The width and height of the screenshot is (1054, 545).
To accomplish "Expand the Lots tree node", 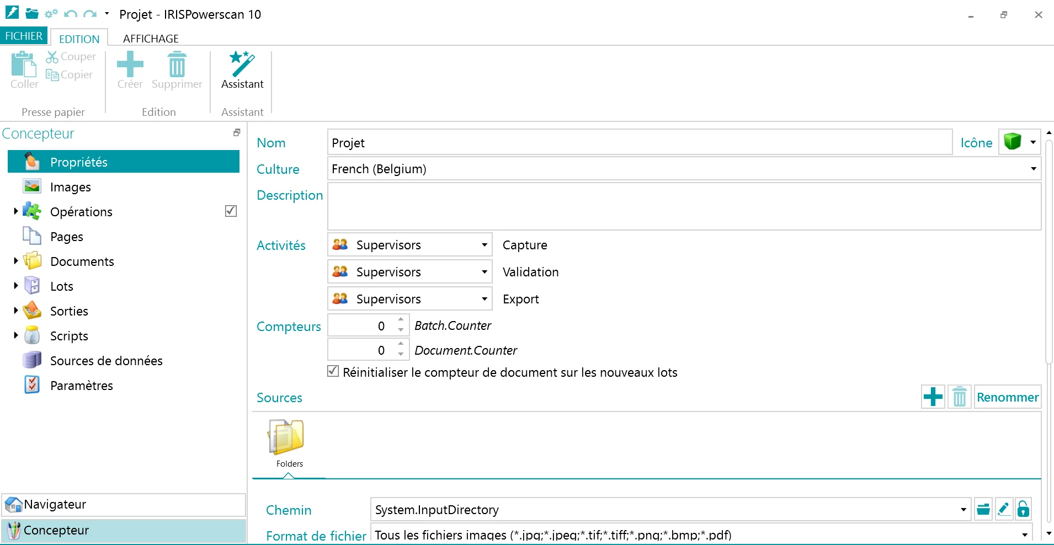I will [15, 286].
